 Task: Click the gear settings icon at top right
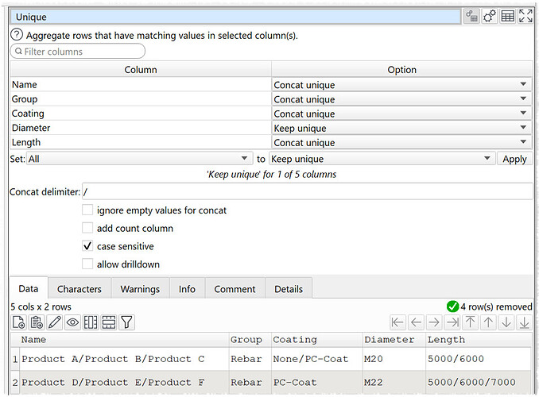[490, 16]
